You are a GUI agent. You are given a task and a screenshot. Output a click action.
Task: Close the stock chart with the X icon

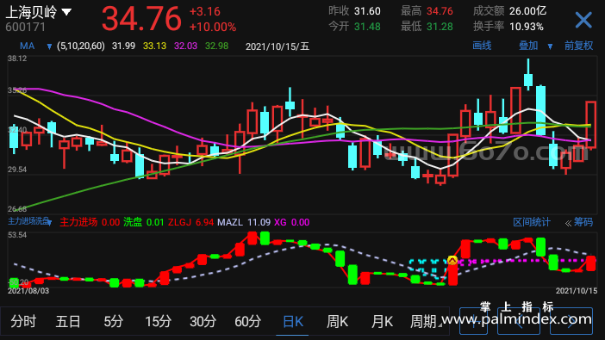[583, 20]
